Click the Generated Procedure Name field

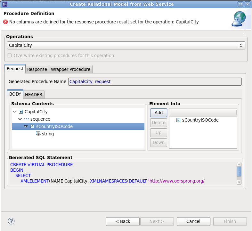(155, 81)
